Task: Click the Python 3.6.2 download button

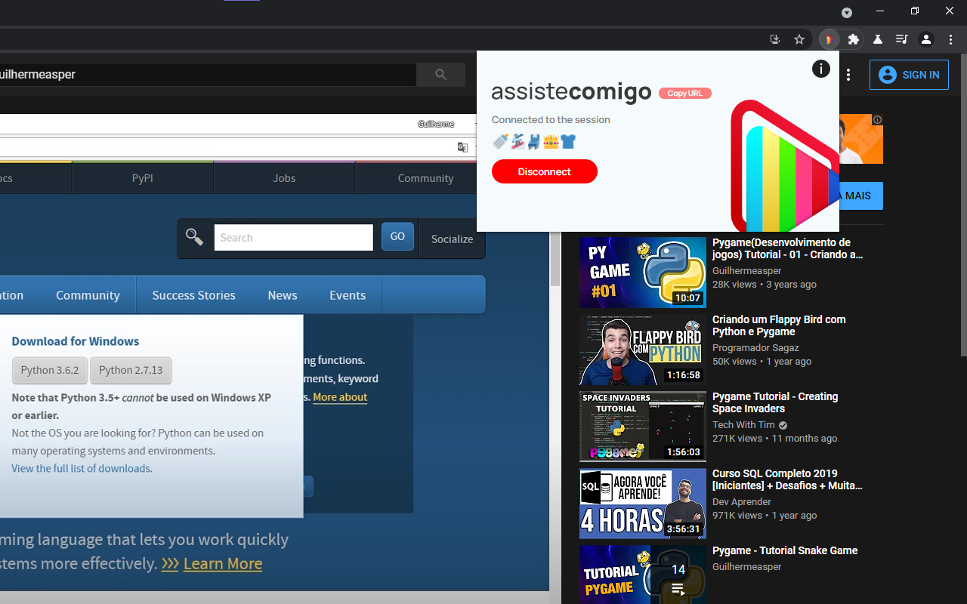Action: pos(50,370)
